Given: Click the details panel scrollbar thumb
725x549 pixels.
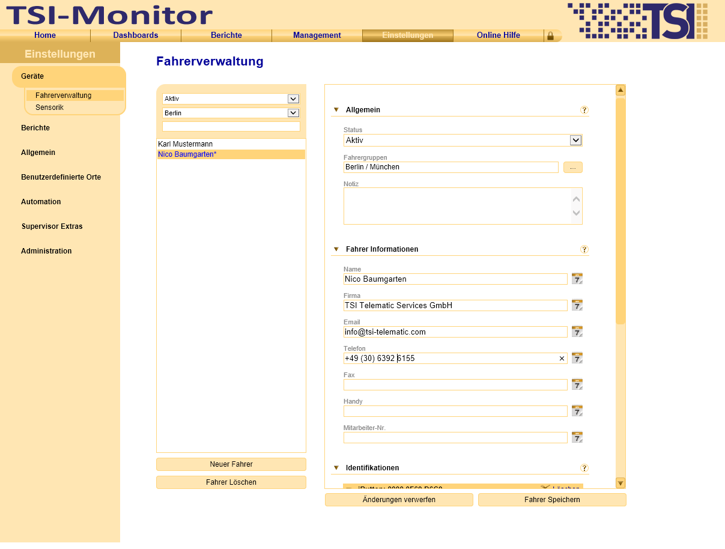Looking at the screenshot, I should (621, 210).
